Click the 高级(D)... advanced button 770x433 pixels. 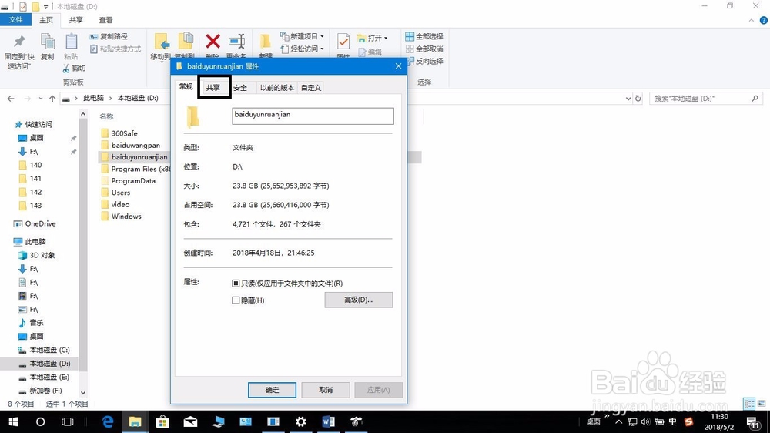359,300
